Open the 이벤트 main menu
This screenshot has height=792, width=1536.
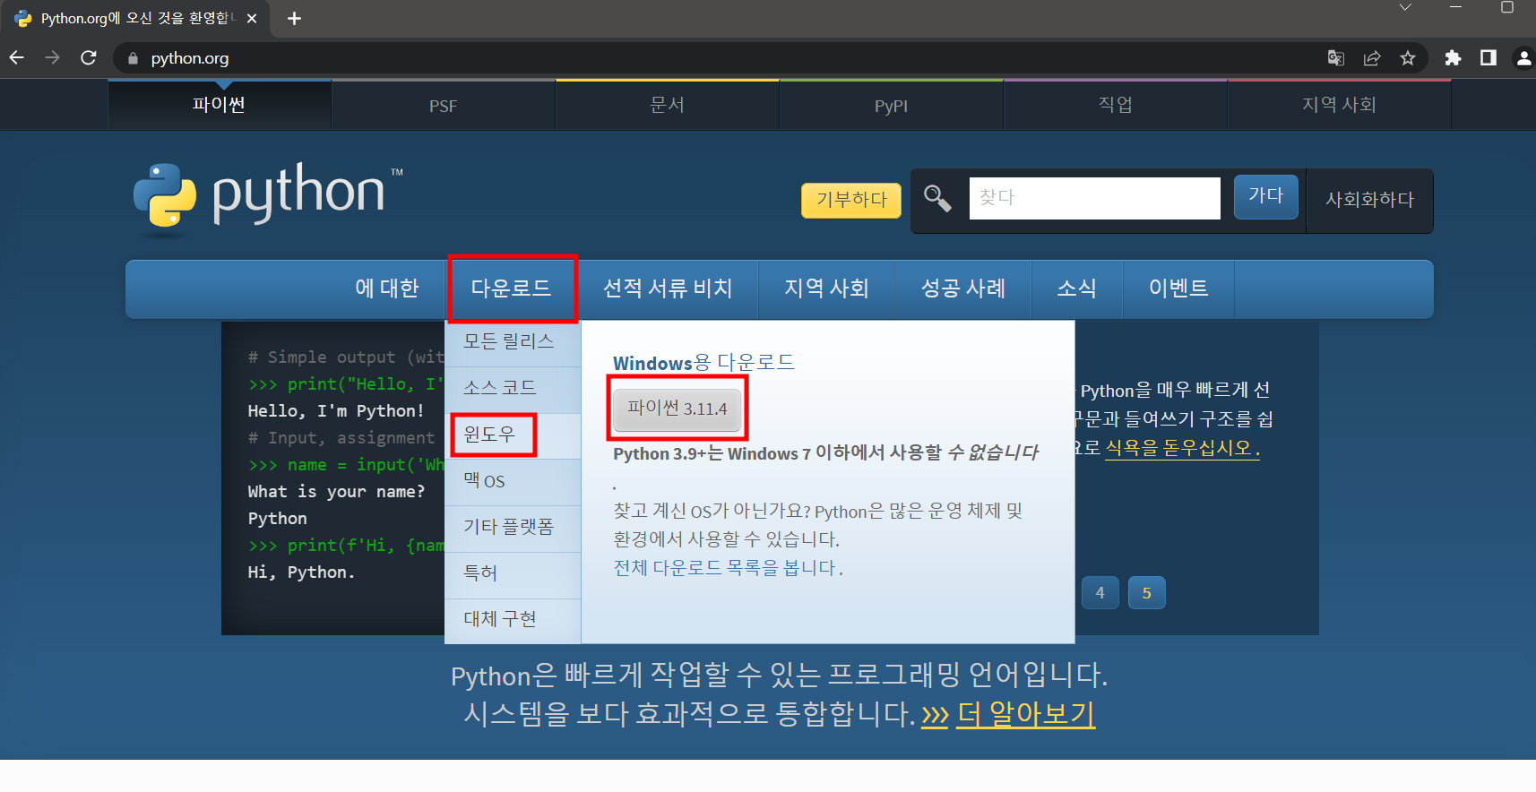pos(1179,288)
